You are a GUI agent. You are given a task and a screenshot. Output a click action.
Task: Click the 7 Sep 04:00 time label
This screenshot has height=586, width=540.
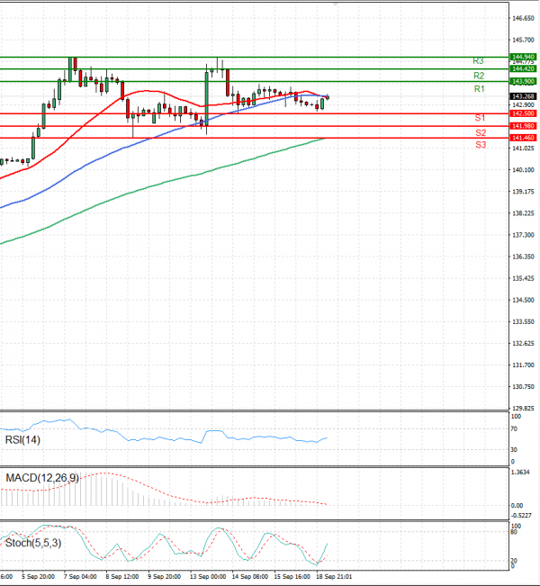coord(80,577)
